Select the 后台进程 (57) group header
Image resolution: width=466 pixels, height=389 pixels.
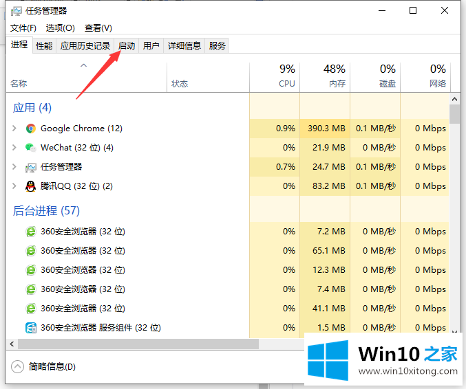pos(46,211)
